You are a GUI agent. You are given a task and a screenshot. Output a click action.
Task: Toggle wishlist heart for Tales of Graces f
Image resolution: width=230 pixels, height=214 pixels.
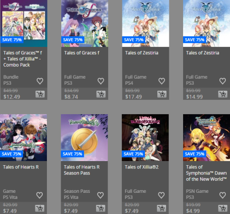click(101, 81)
